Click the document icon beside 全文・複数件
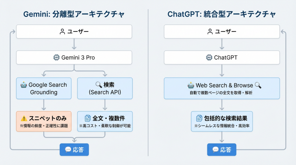296x165 pixels. pos(88,118)
